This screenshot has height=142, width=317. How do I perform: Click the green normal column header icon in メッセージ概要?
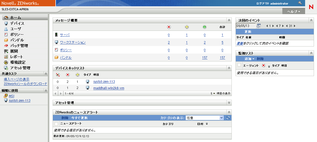pos(204,27)
